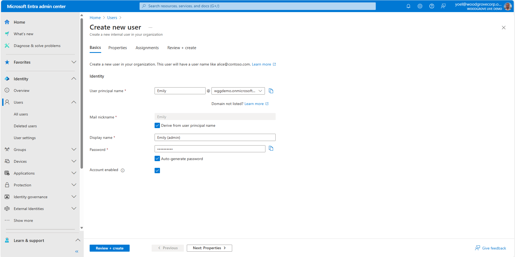This screenshot has height=257, width=515.
Task: Open the feedback icon in top bar
Action: (x=443, y=6)
